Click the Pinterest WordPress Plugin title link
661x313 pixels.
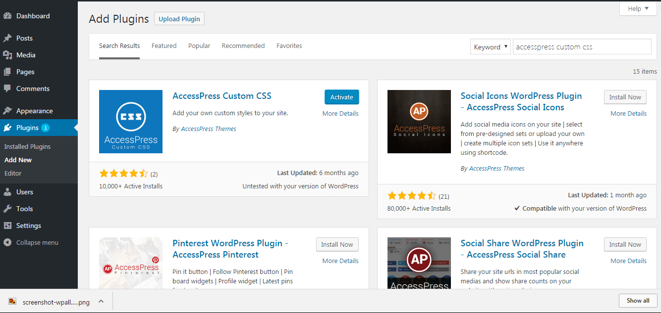click(x=230, y=249)
